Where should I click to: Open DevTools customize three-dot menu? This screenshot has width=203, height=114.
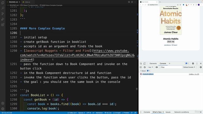click(x=197, y=63)
